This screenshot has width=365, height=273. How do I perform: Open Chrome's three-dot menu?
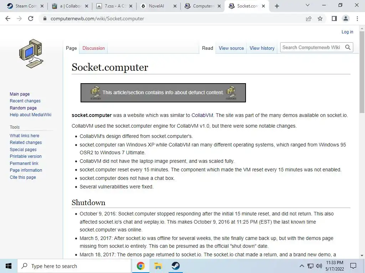(x=357, y=18)
